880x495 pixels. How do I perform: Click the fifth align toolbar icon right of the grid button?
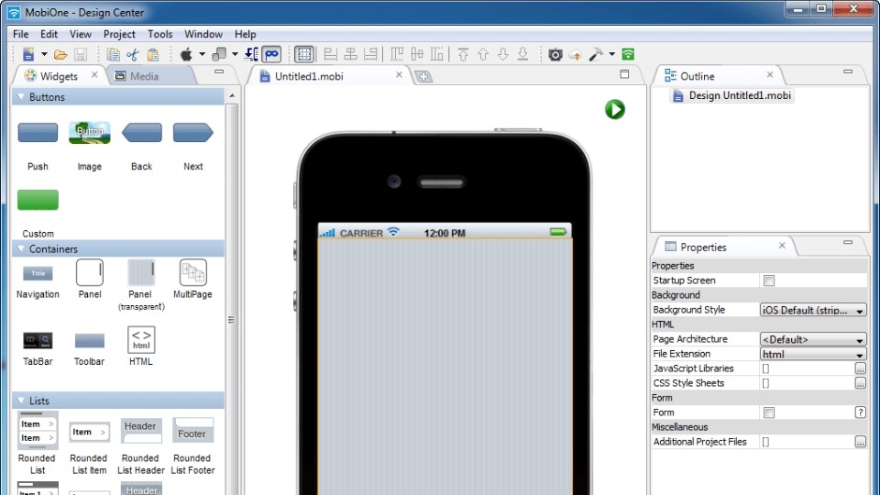click(417, 54)
